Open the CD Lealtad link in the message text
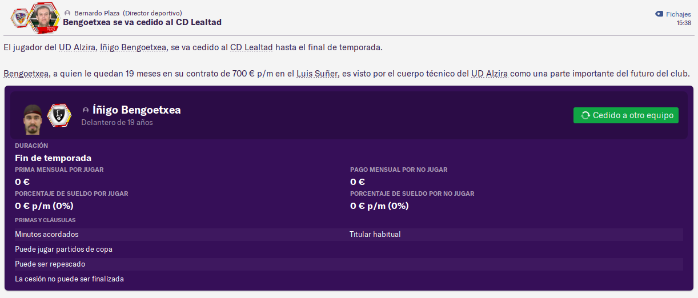 (x=251, y=47)
